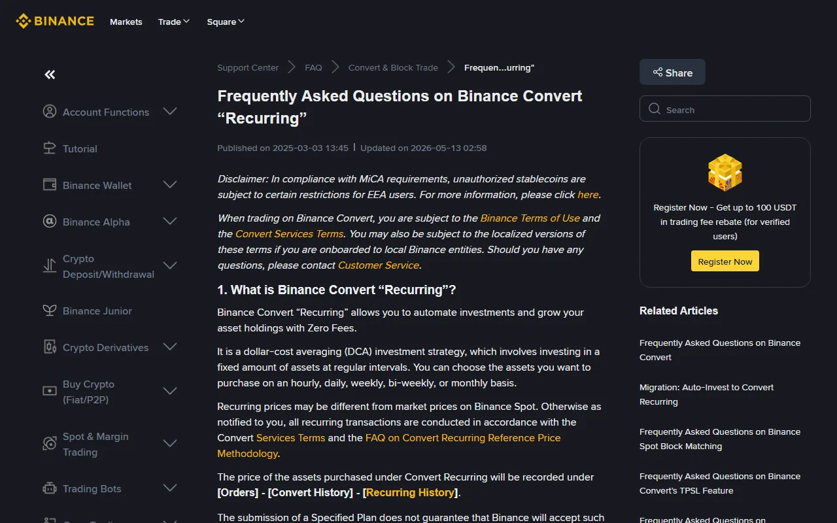The width and height of the screenshot is (837, 523).
Task: Go to the FAQ breadcrumb
Action: click(313, 67)
